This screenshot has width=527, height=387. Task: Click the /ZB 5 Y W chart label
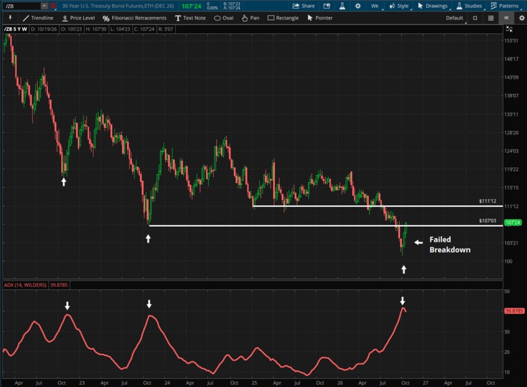[x=16, y=29]
